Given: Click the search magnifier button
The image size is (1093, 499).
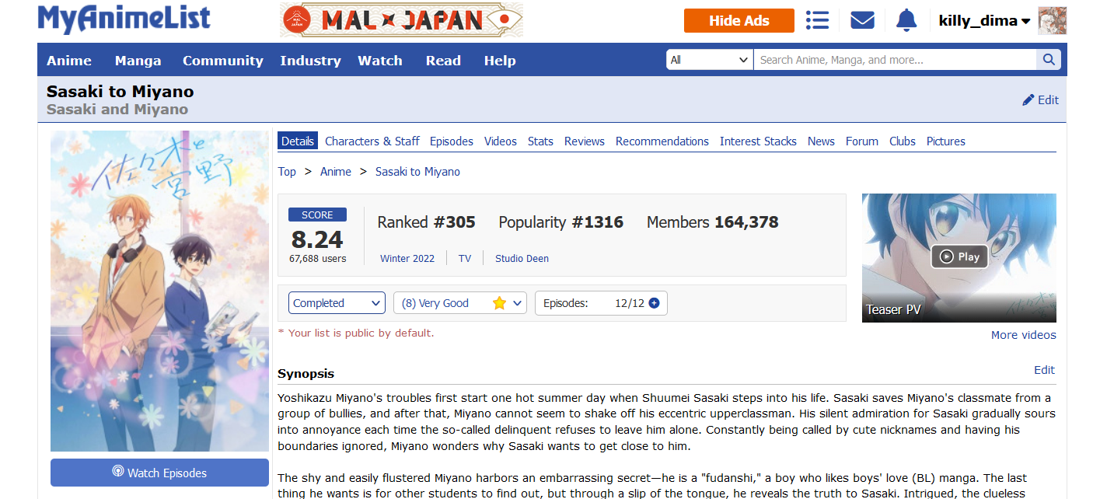Looking at the screenshot, I should (1048, 60).
